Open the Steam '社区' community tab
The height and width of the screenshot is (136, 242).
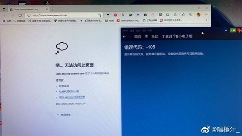(155, 36)
